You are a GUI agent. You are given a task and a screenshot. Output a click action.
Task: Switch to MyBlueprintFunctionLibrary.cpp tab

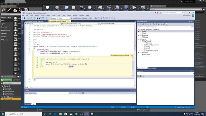click(34, 22)
